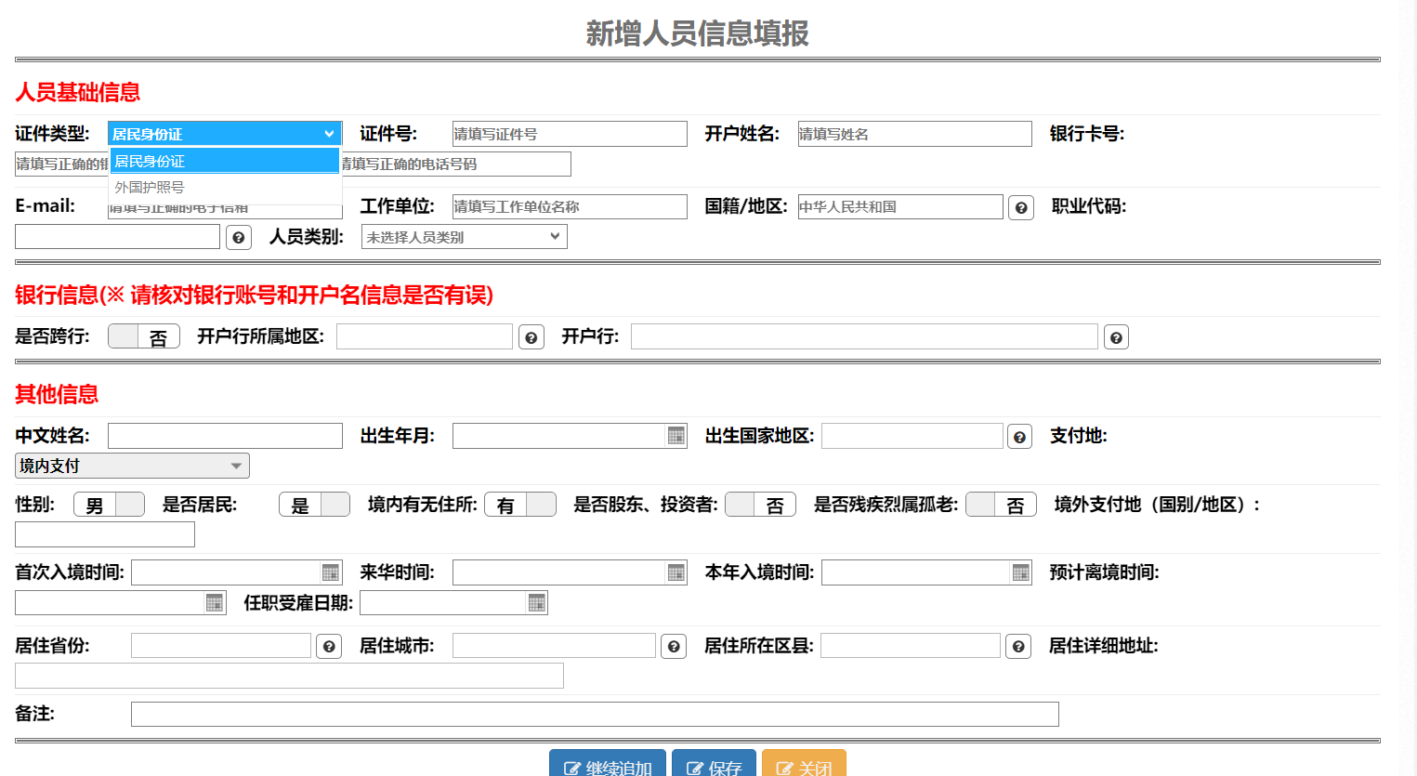Click the 备注 text input field
Viewport: 1417px width, 776px height.
pyautogui.click(x=595, y=714)
